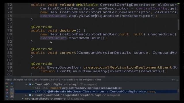
Task: Click eventQueues on line 75
Action: point(53,16)
